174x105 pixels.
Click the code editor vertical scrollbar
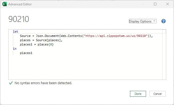pos(164,55)
